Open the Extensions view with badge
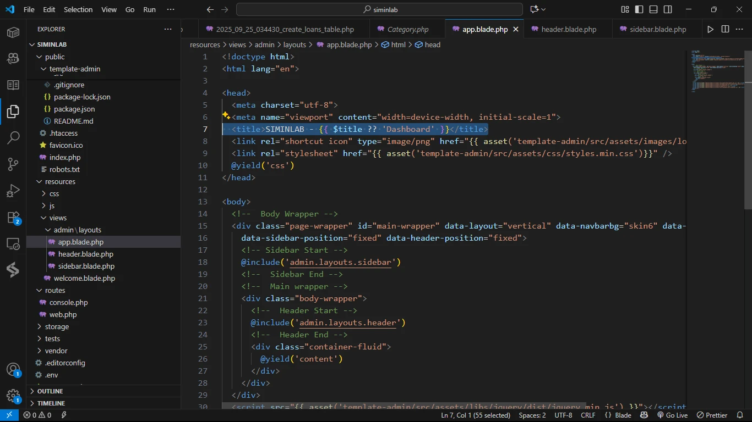This screenshot has height=422, width=752. (13, 218)
